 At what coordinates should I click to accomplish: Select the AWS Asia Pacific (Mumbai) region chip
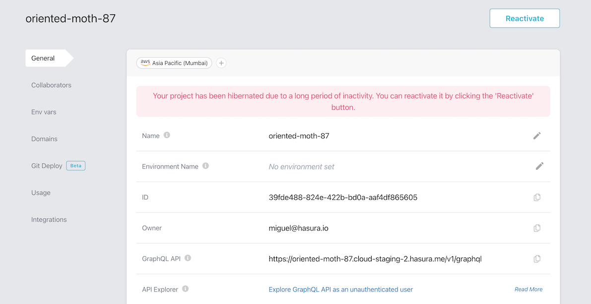174,63
